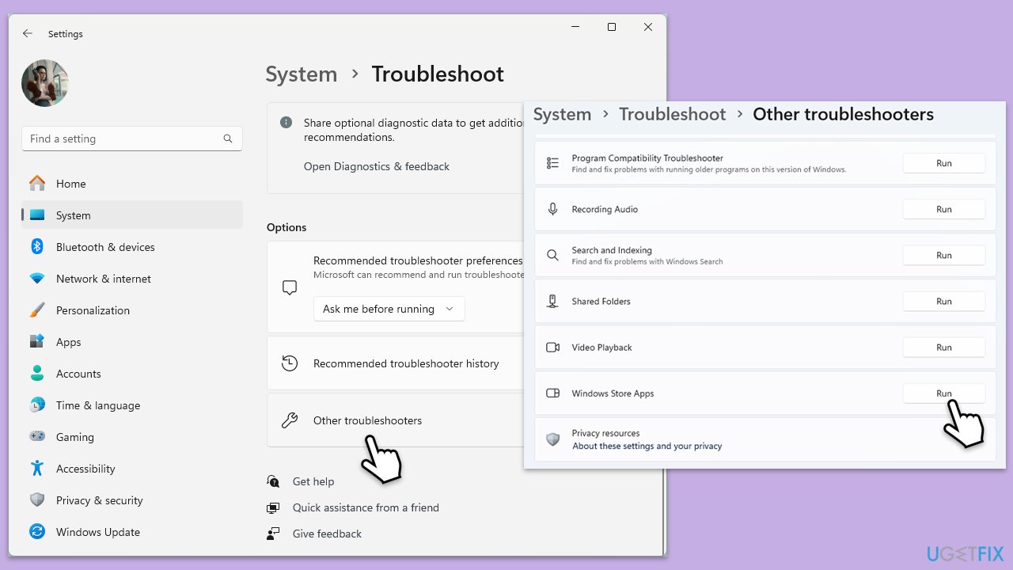Maximize the Settings window
This screenshot has width=1013, height=570.
612,27
